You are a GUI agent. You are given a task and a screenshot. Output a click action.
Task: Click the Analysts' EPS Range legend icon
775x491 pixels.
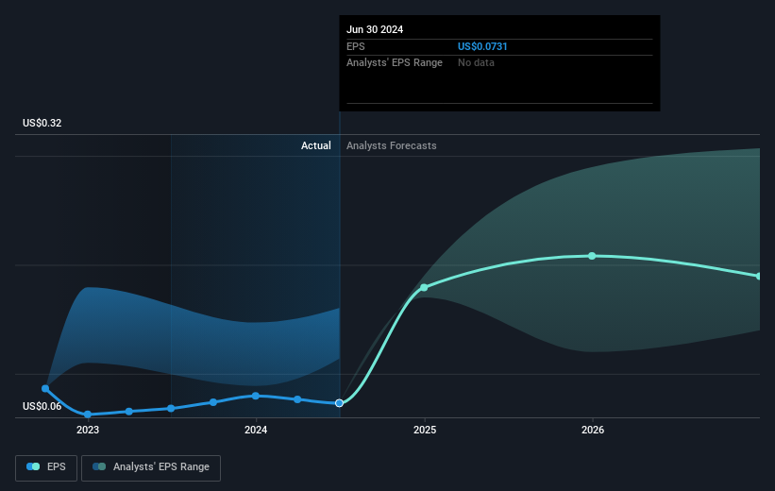[x=99, y=466]
